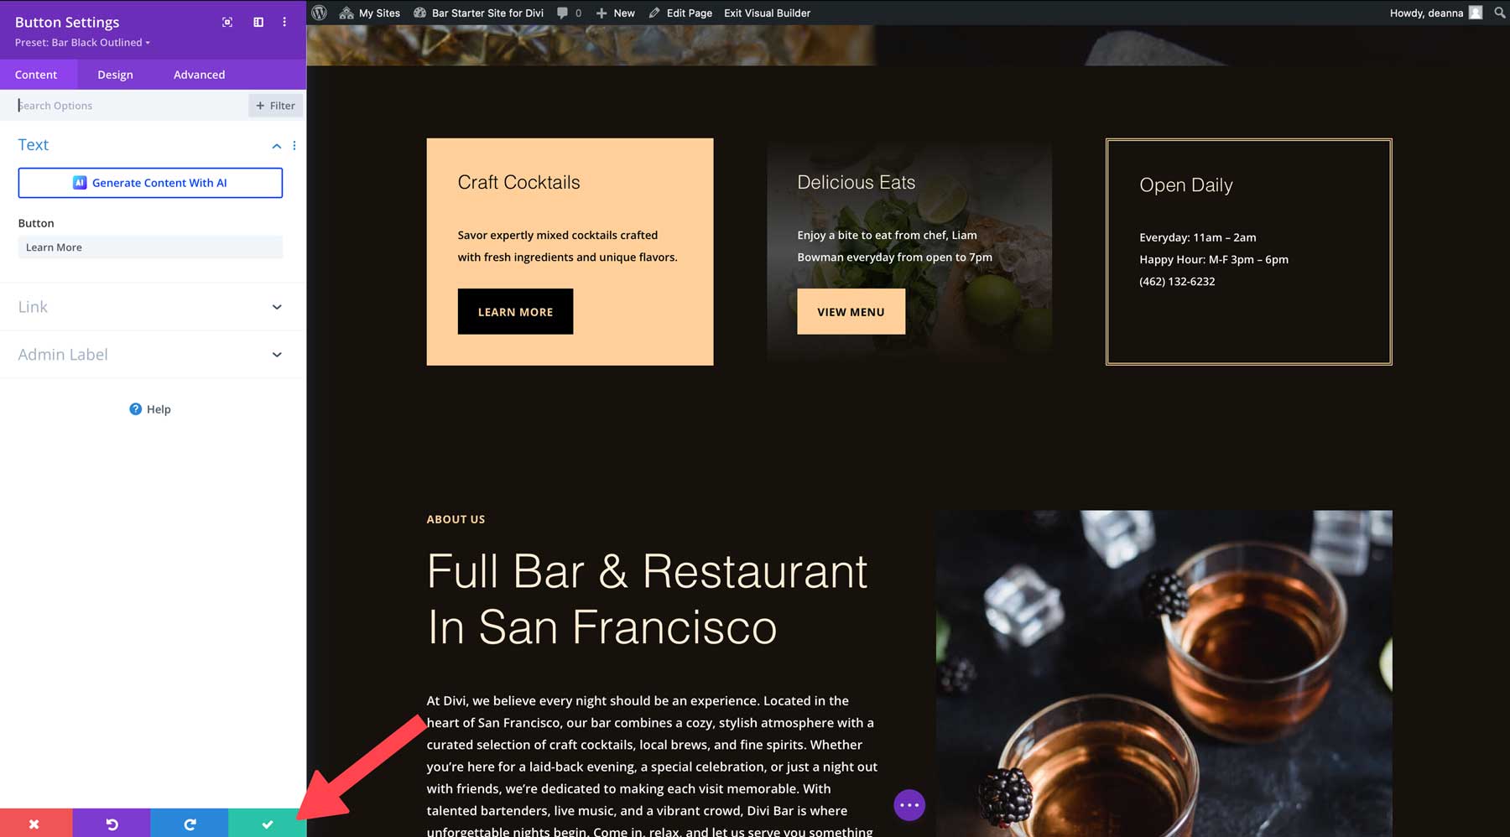Image resolution: width=1510 pixels, height=837 pixels.
Task: Redo a change with the blue redo icon
Action: (x=190, y=823)
